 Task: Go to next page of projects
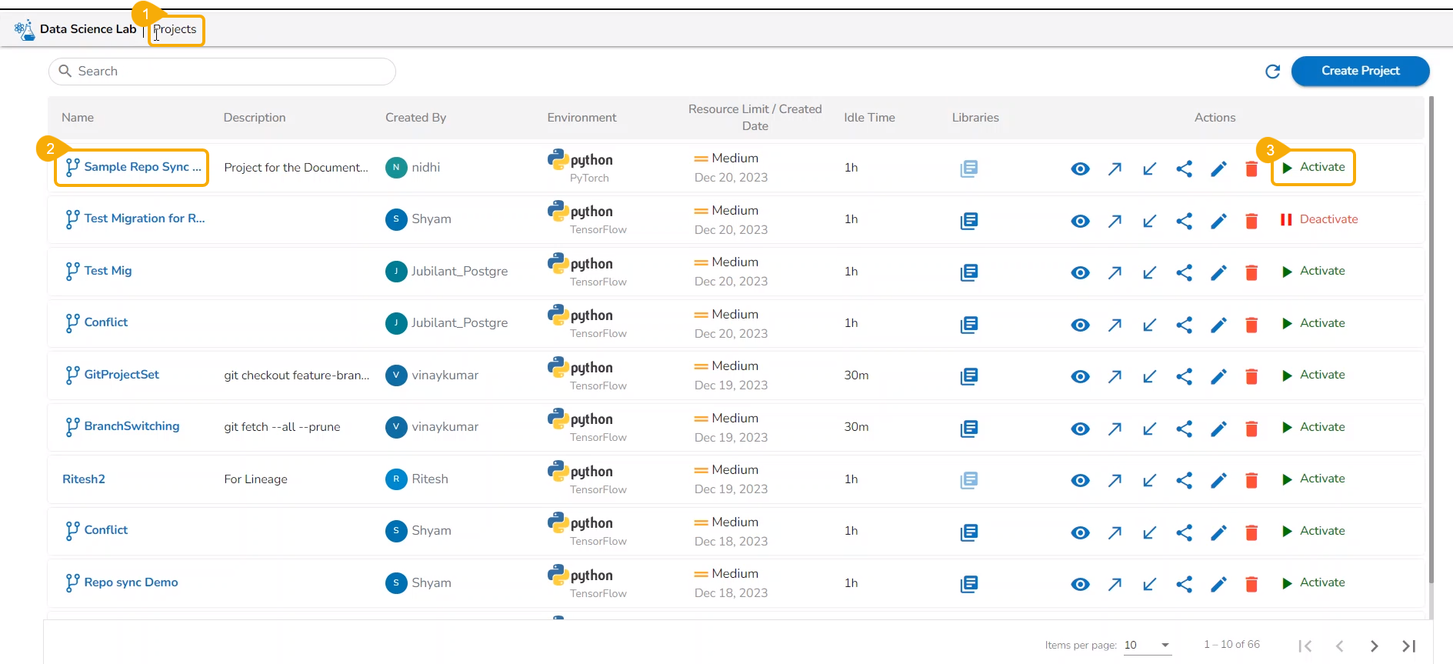click(1374, 646)
